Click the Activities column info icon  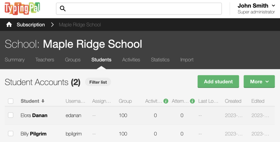(166, 101)
